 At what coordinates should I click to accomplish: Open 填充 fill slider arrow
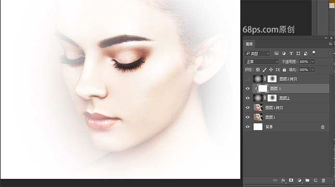click(x=312, y=70)
